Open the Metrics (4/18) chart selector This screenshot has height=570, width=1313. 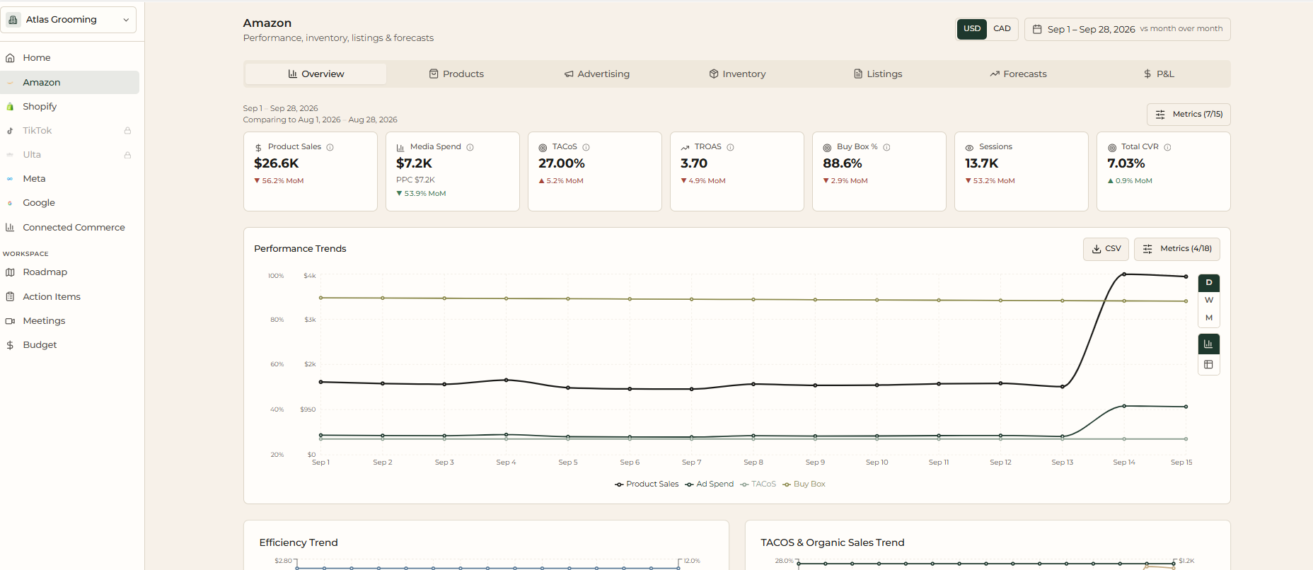1177,249
